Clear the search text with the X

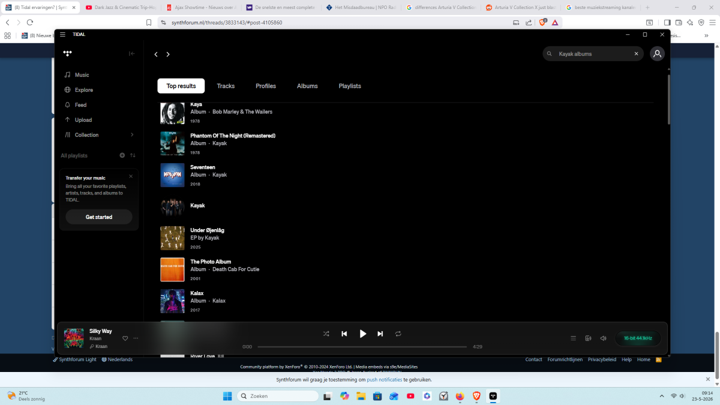637,54
